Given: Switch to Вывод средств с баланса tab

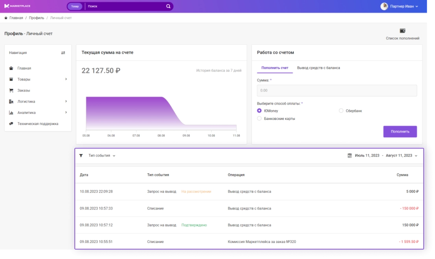Looking at the screenshot, I should pyautogui.click(x=318, y=68).
